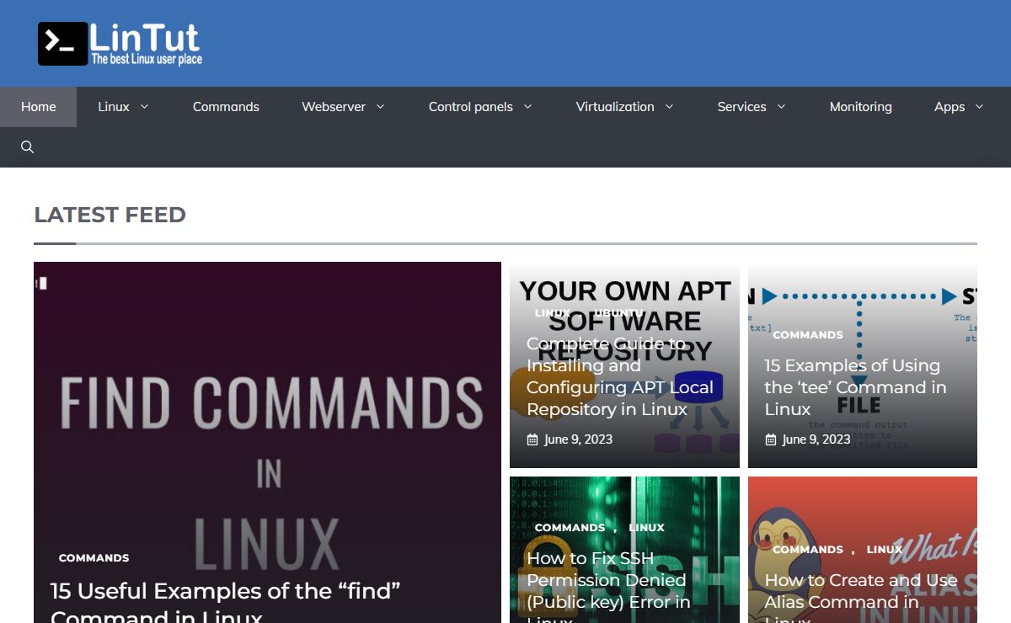Open 'How to Create and Use Alias Command' article
The image size is (1011, 623).
pos(861,598)
